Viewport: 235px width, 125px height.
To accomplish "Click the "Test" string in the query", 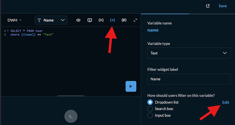I will tap(48, 34).
